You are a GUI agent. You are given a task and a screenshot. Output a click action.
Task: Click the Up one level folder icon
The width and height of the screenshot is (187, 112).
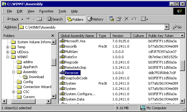click(39, 19)
